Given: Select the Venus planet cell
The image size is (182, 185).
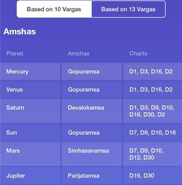Looking at the screenshot, I should click(x=30, y=90).
